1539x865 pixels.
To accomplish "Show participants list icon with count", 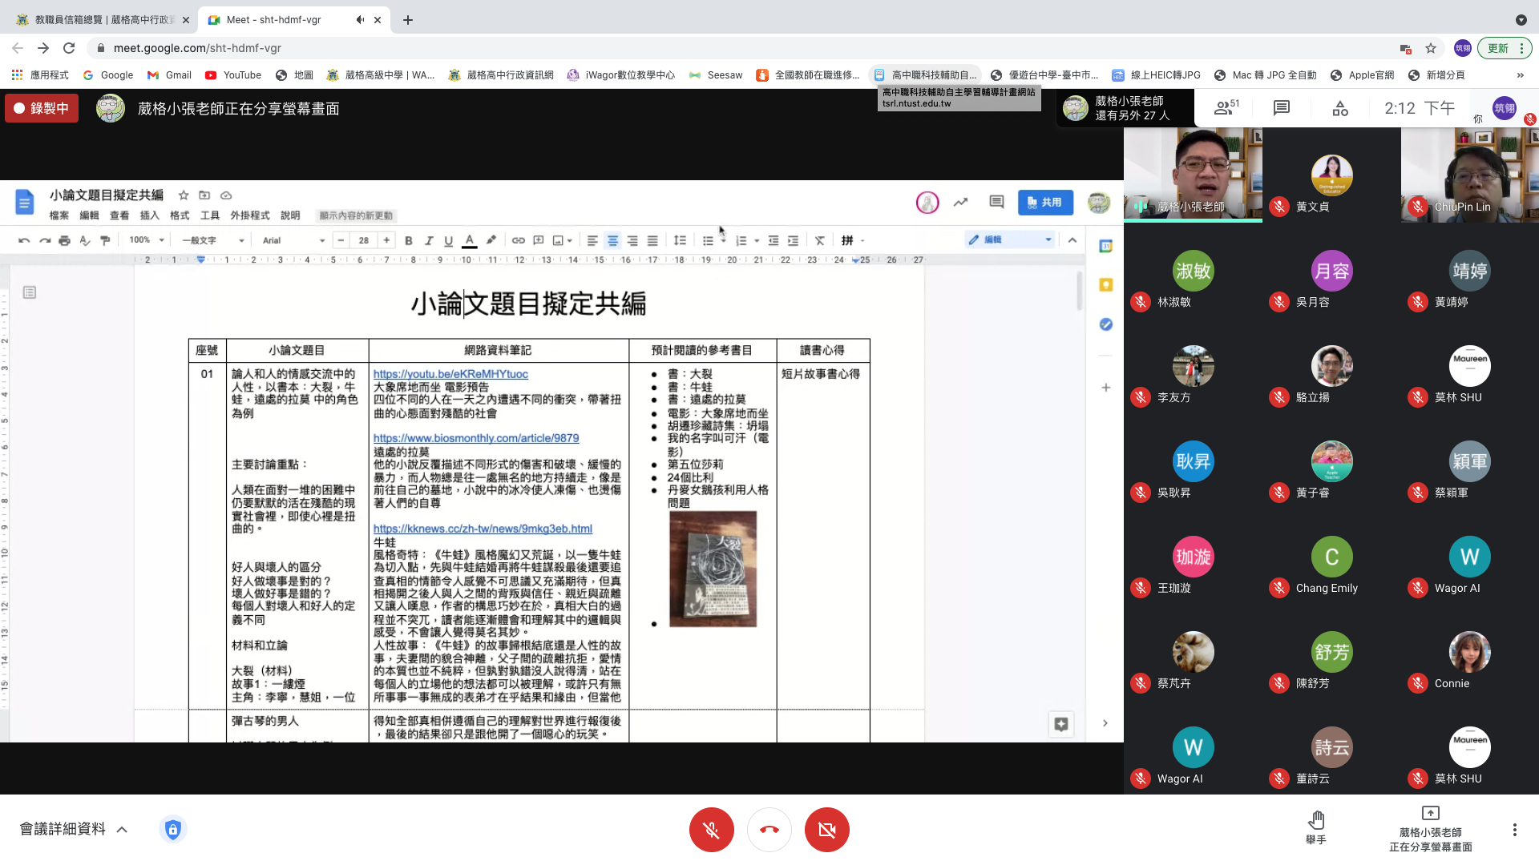I will (1226, 108).
